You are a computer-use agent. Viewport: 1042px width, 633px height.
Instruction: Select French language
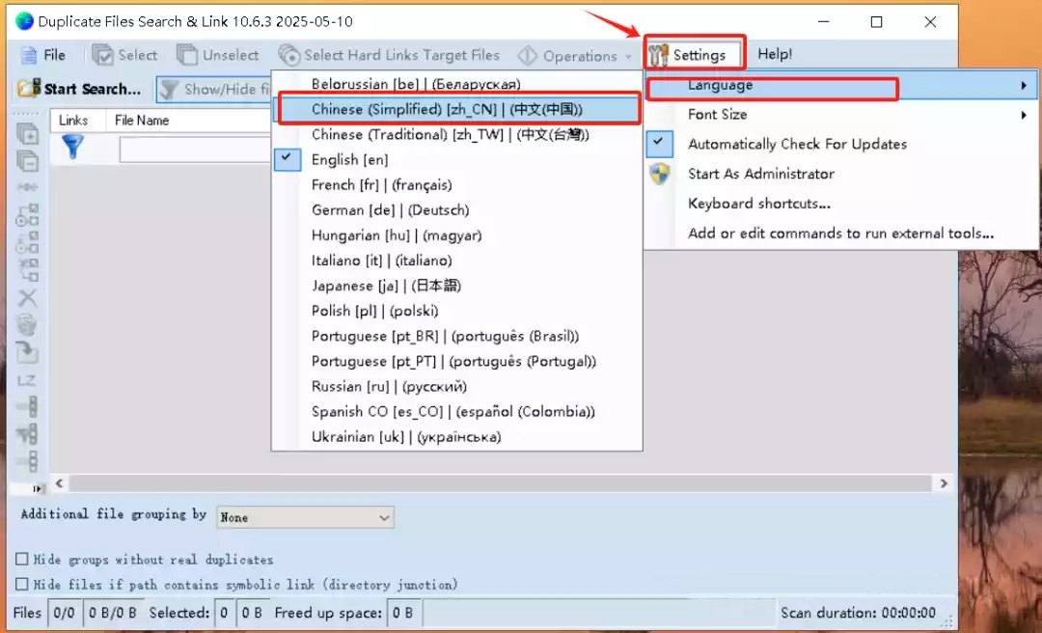point(457,185)
